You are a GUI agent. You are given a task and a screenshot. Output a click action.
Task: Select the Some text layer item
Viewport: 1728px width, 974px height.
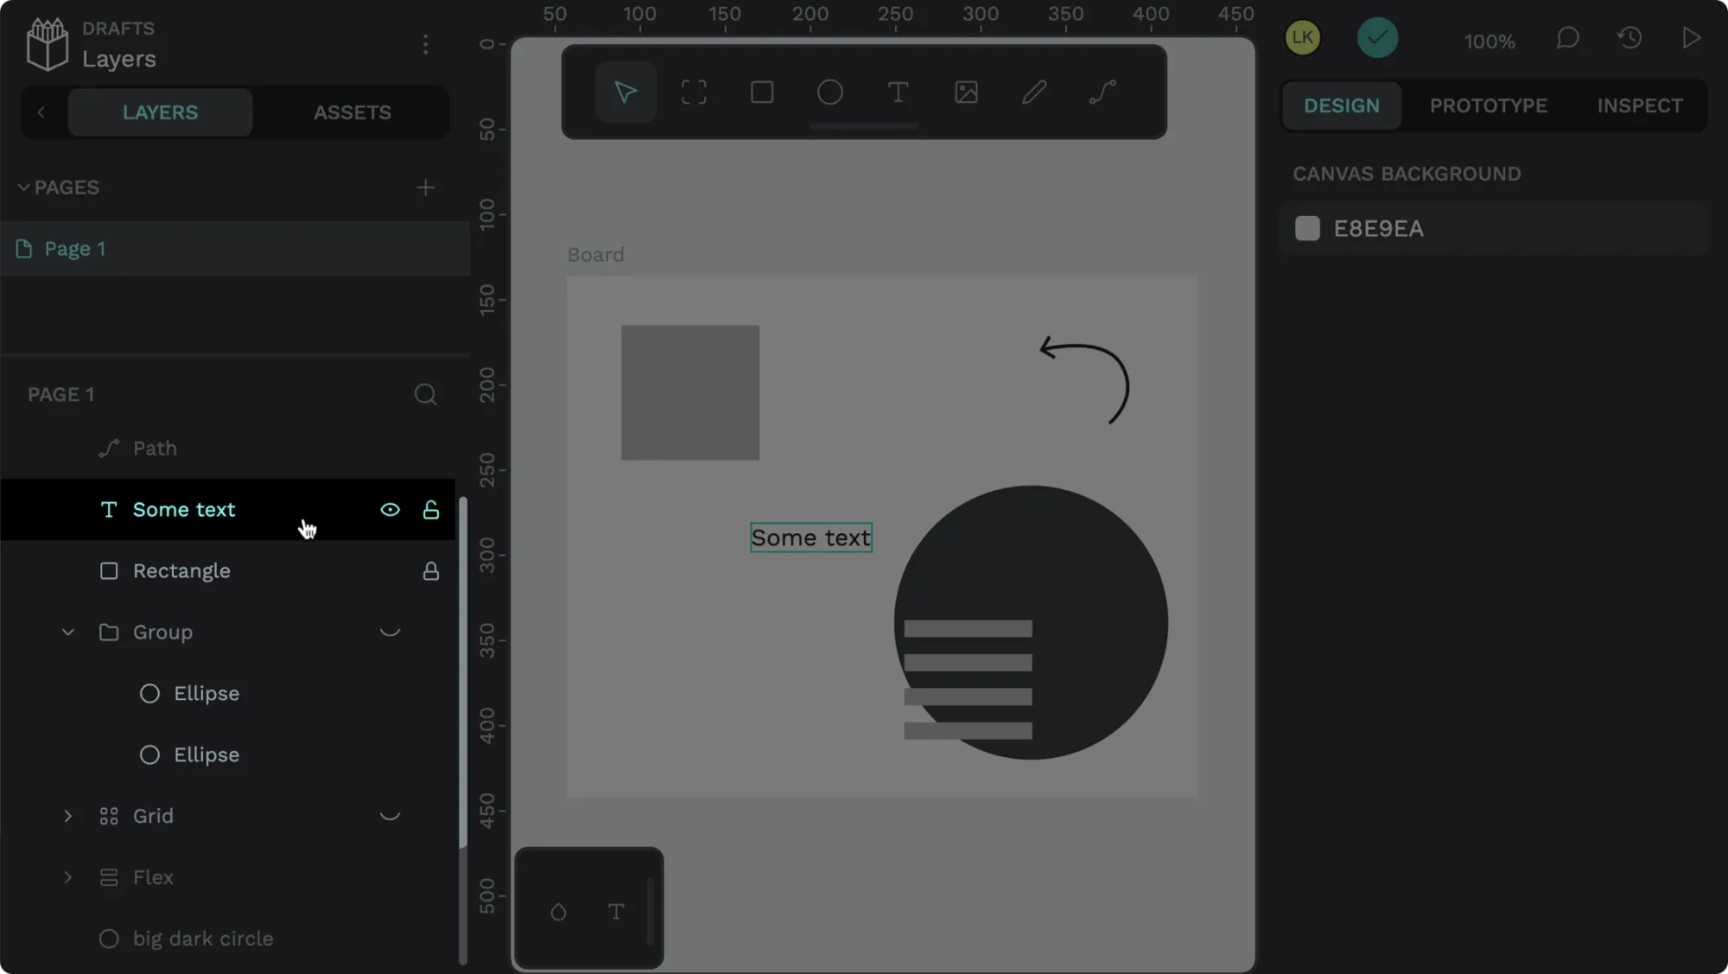tap(184, 508)
